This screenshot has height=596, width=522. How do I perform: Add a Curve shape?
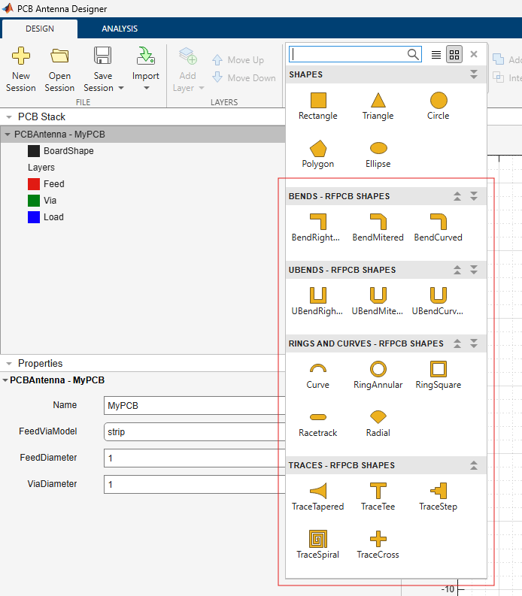[x=318, y=376]
